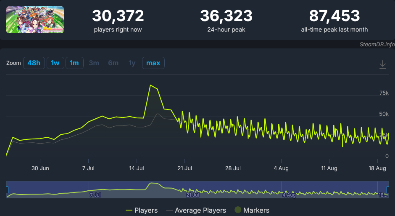Choose the 6m zoom option
The height and width of the screenshot is (216, 395).
coord(113,63)
